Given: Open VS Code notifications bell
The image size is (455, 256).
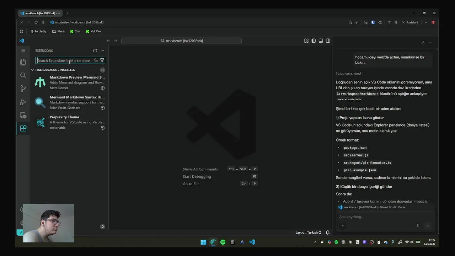Looking at the screenshot, I should tap(328, 233).
